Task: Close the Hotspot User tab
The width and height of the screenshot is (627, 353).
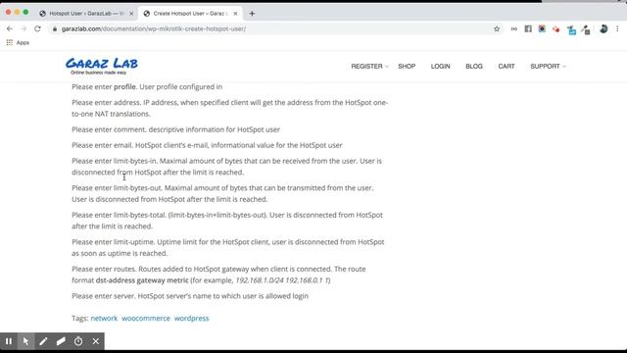Action: point(131,13)
